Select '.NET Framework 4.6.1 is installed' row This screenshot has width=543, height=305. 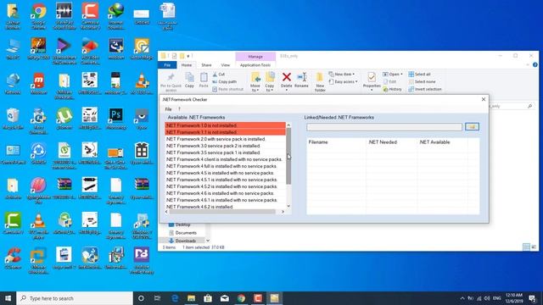225,200
